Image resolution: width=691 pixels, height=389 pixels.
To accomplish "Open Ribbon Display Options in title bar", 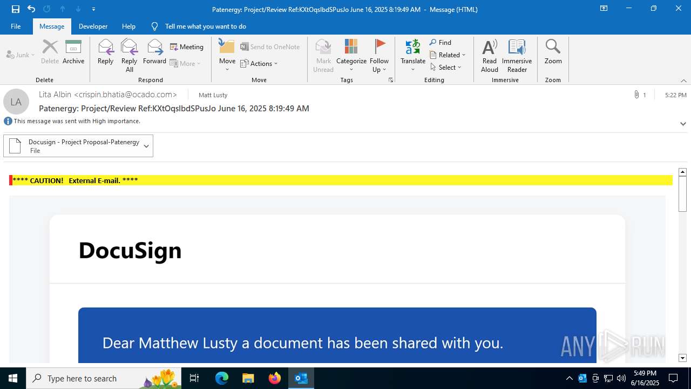I will [x=604, y=9].
